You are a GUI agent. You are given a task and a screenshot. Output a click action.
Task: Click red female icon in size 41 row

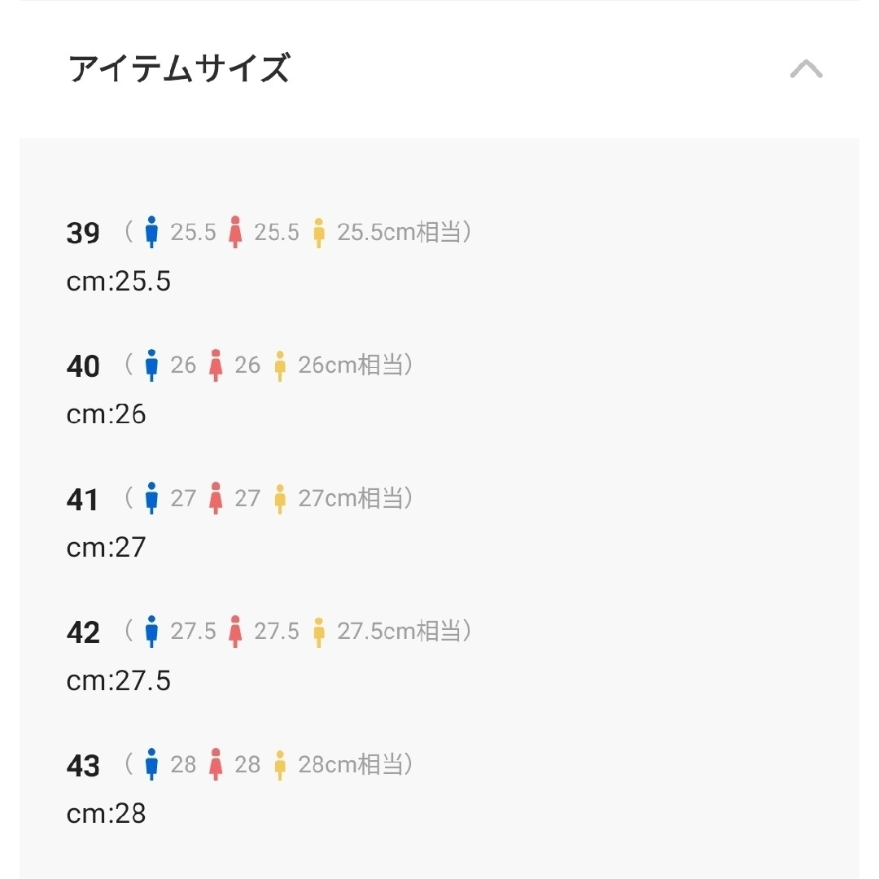[x=216, y=498]
